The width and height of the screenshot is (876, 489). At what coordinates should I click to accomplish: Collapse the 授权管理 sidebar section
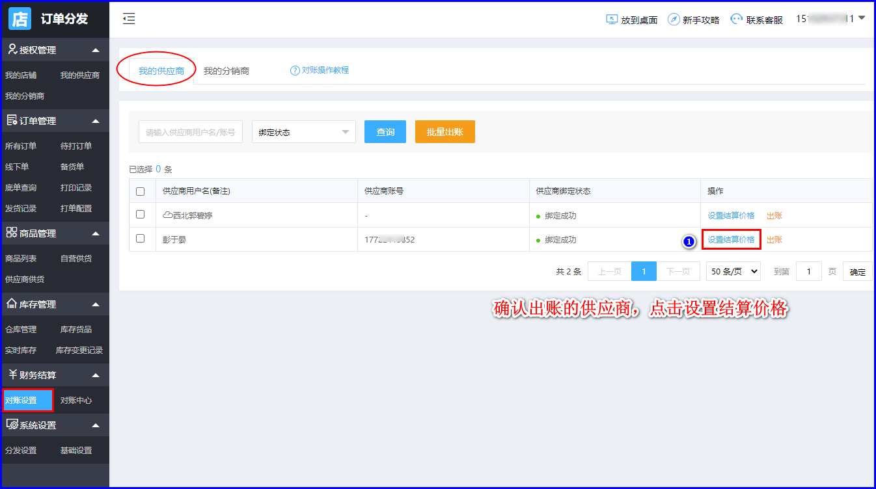(x=96, y=50)
